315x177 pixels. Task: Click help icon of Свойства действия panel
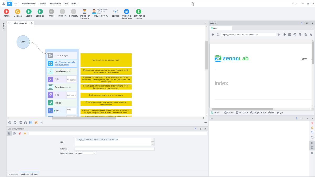pyautogui.click(x=195, y=129)
